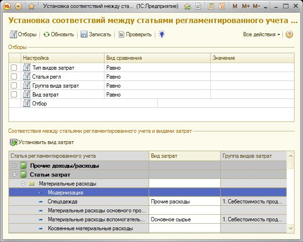Enable the Тип видов затрат filter checkbox
Viewport: 303px width, 242px height.
click(14, 68)
